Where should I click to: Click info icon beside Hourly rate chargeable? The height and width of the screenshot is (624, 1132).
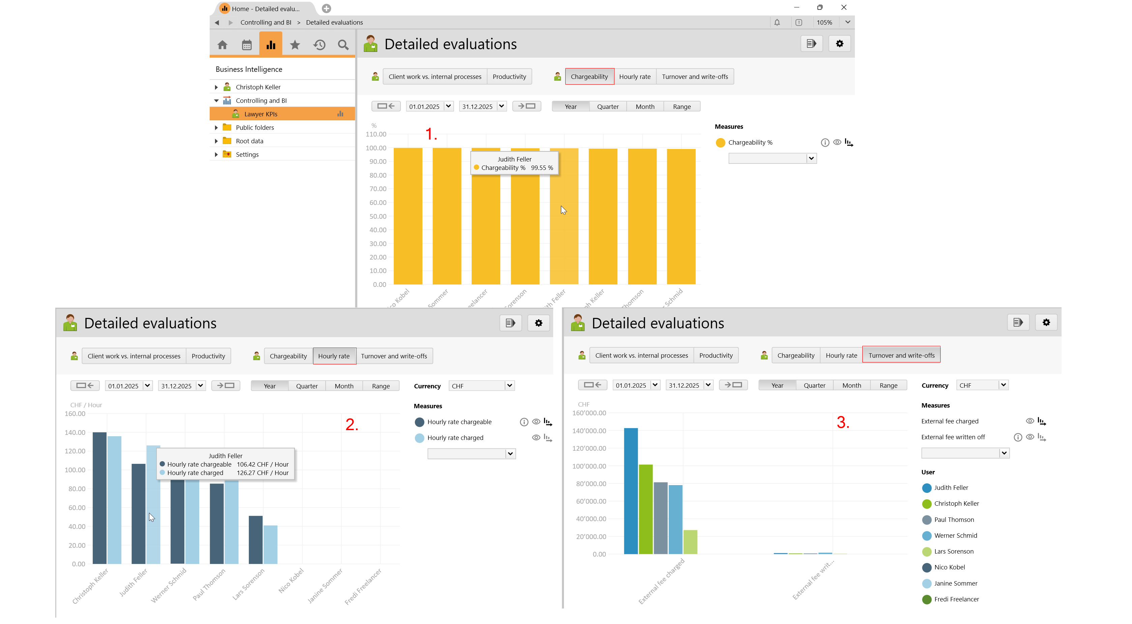tap(524, 422)
